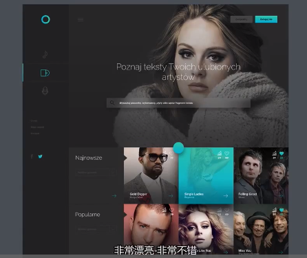Click the magnifier icon in the search bar
The width and height of the screenshot is (307, 258).
point(112,103)
